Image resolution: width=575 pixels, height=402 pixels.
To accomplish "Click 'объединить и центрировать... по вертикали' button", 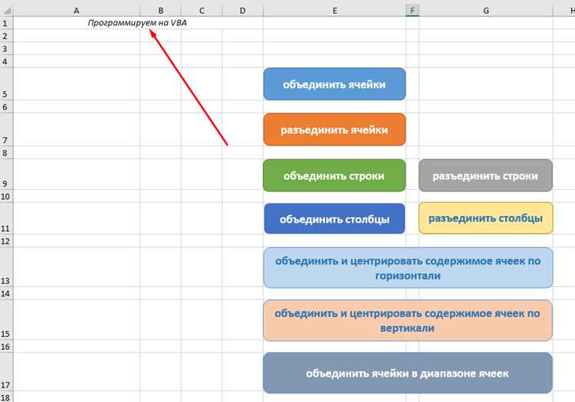I will pos(408,320).
